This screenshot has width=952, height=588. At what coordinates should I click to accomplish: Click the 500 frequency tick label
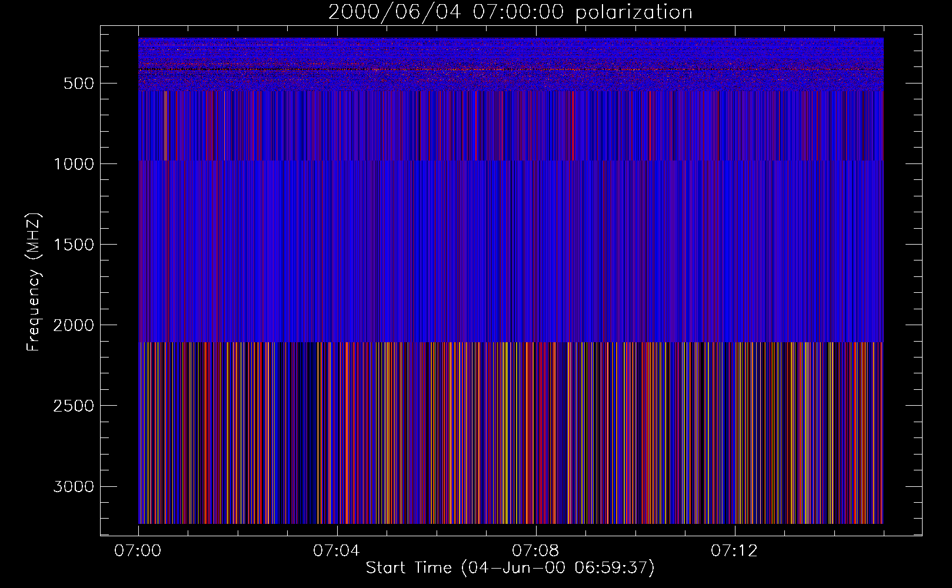[78, 83]
